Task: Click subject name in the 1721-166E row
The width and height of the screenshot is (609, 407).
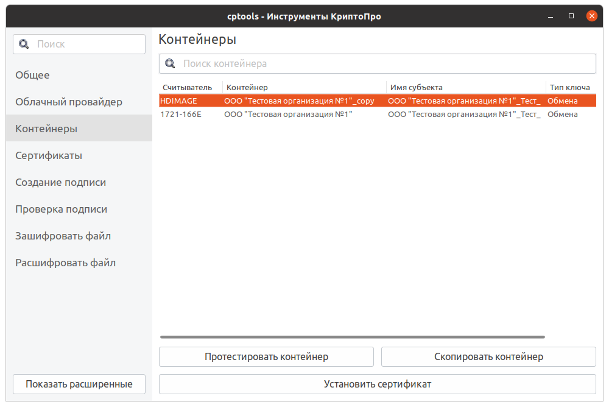Action: [464, 115]
